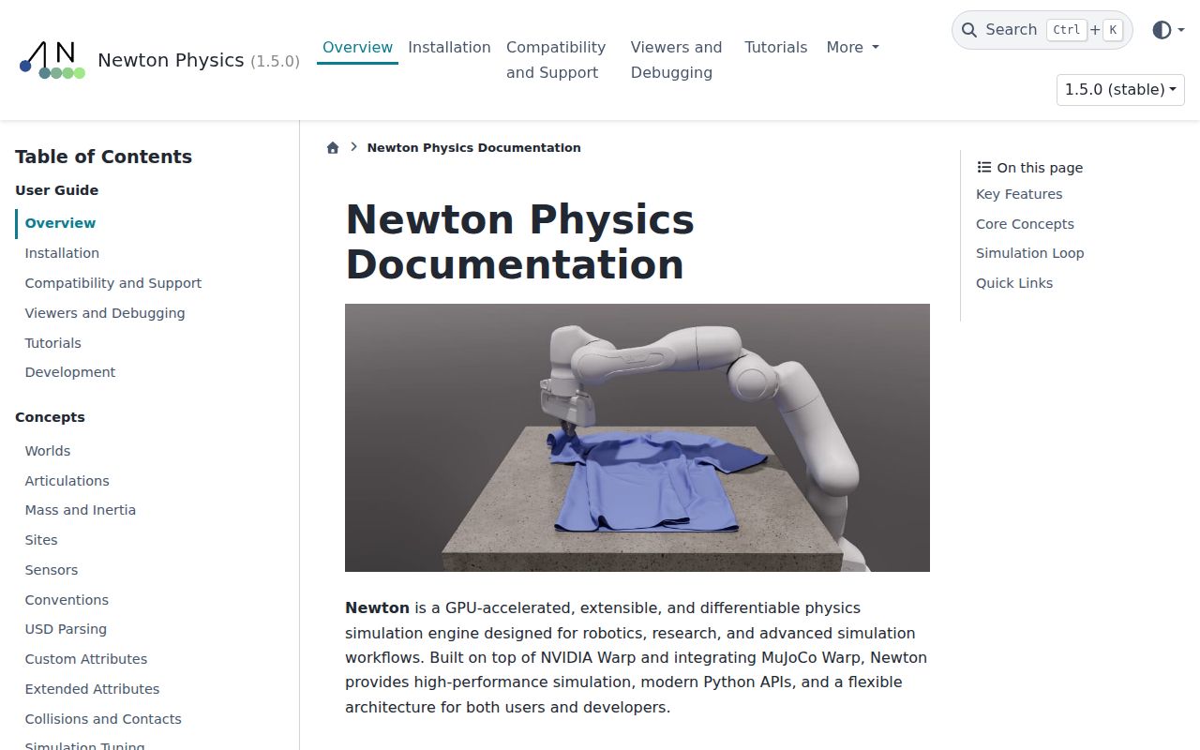Click the On this page list icon
Viewport: 1200px width, 750px height.
(984, 168)
